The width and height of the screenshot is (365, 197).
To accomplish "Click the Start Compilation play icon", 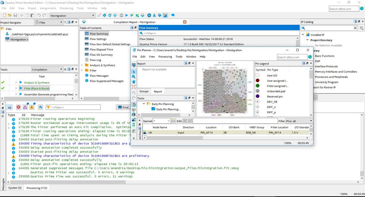I will coord(126,15).
